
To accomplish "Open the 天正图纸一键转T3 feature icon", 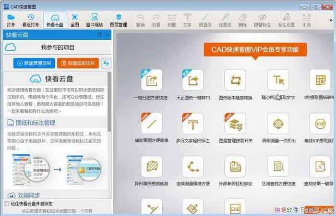I will [193, 80].
